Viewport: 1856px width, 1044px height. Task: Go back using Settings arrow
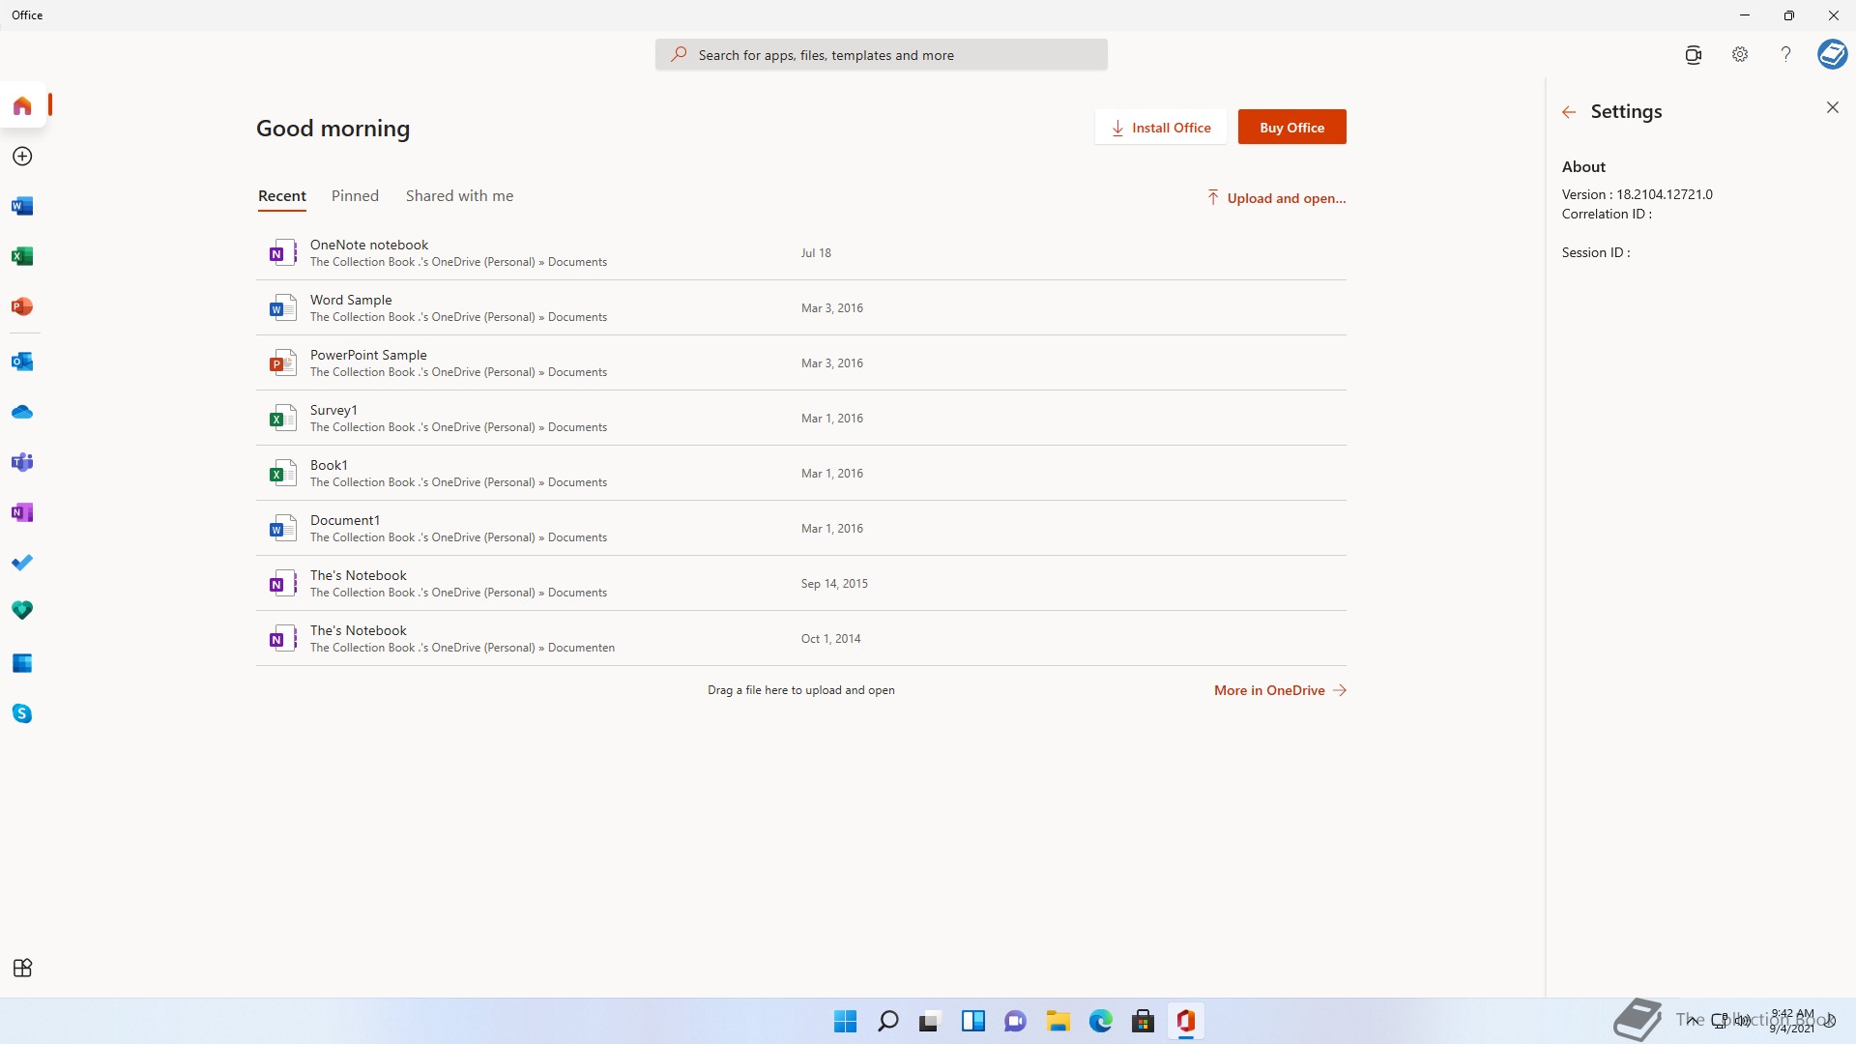[1569, 112]
